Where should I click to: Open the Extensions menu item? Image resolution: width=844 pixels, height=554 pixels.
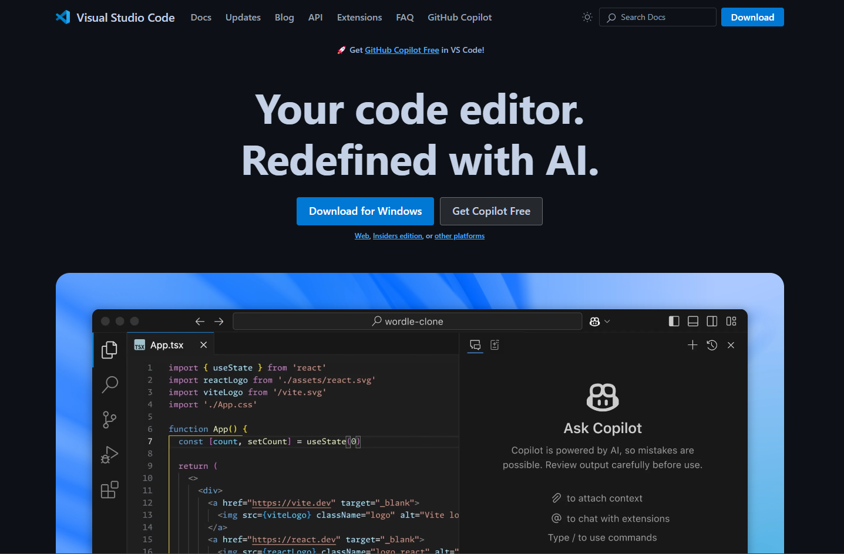(359, 18)
